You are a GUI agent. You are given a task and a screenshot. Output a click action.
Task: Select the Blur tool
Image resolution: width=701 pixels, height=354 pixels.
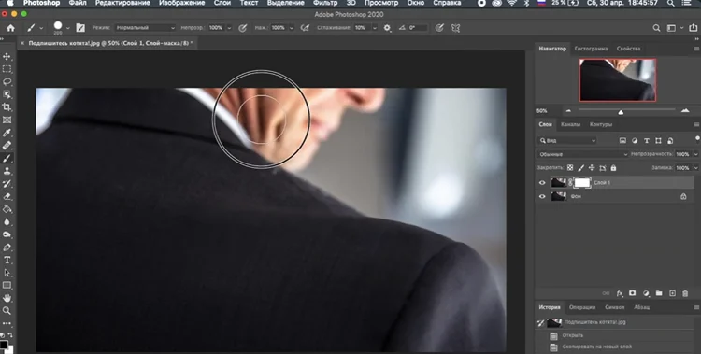tap(7, 221)
